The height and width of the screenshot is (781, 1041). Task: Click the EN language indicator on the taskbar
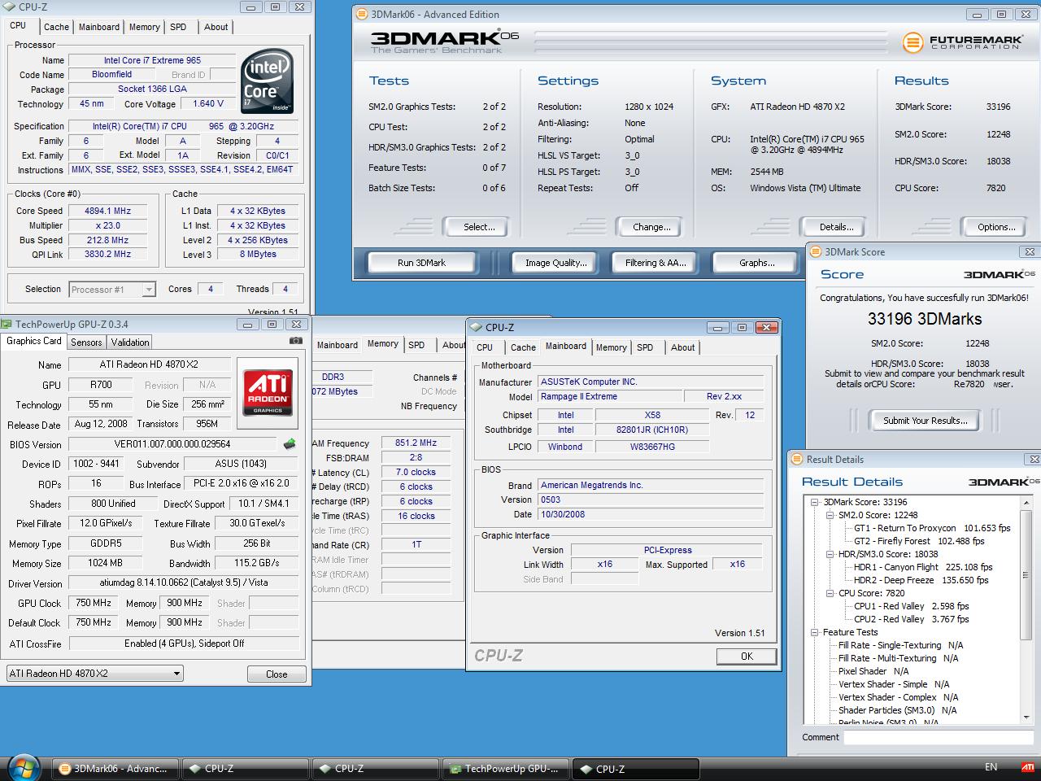coord(991,767)
